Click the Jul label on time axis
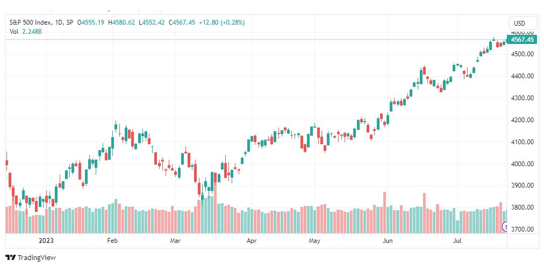The image size is (544, 267). (457, 240)
